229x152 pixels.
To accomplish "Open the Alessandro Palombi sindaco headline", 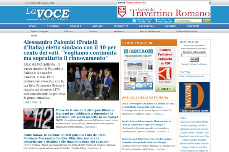I will click(x=70, y=50).
